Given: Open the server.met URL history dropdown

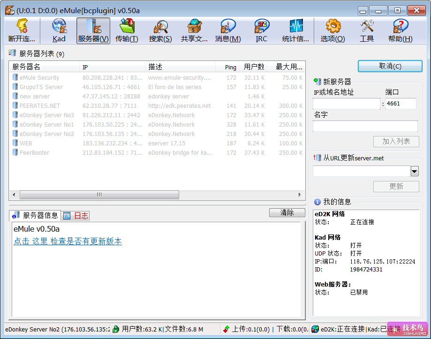Looking at the screenshot, I should pos(414,171).
